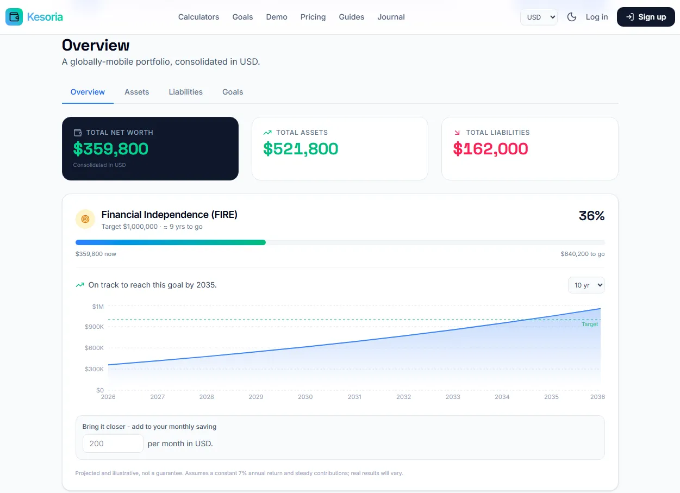The image size is (680, 493).
Task: Go to Goals in the top navigation
Action: point(242,17)
